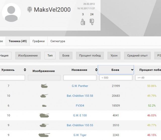Screen dimensions: 161x140
Task: Toggle the Урон column button
Action: [x=114, y=56]
